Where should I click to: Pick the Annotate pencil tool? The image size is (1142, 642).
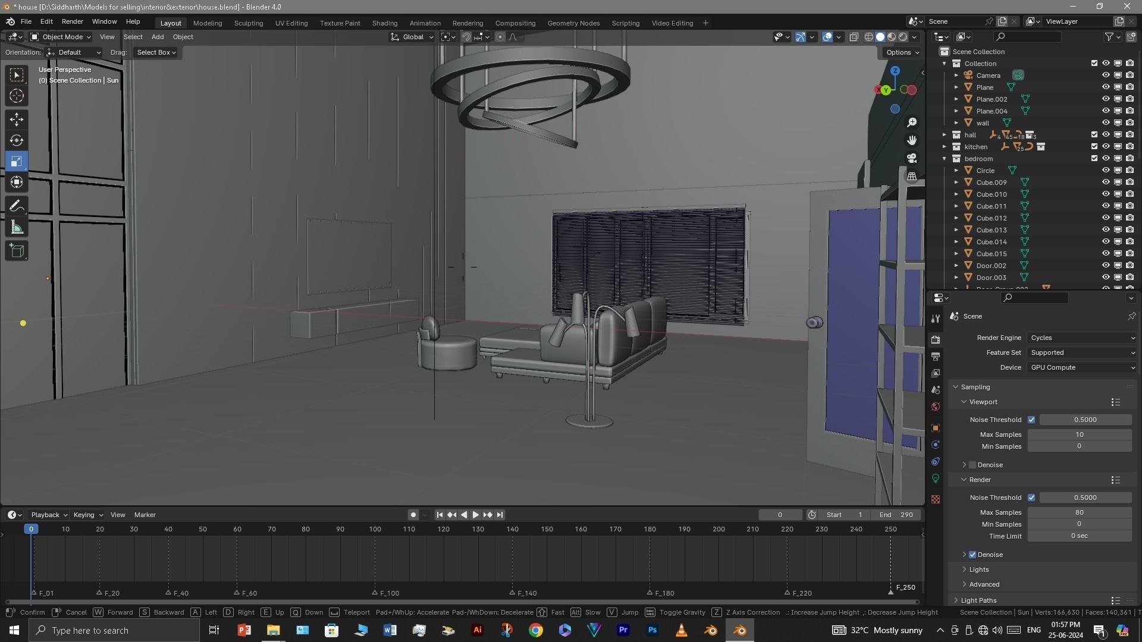click(17, 206)
